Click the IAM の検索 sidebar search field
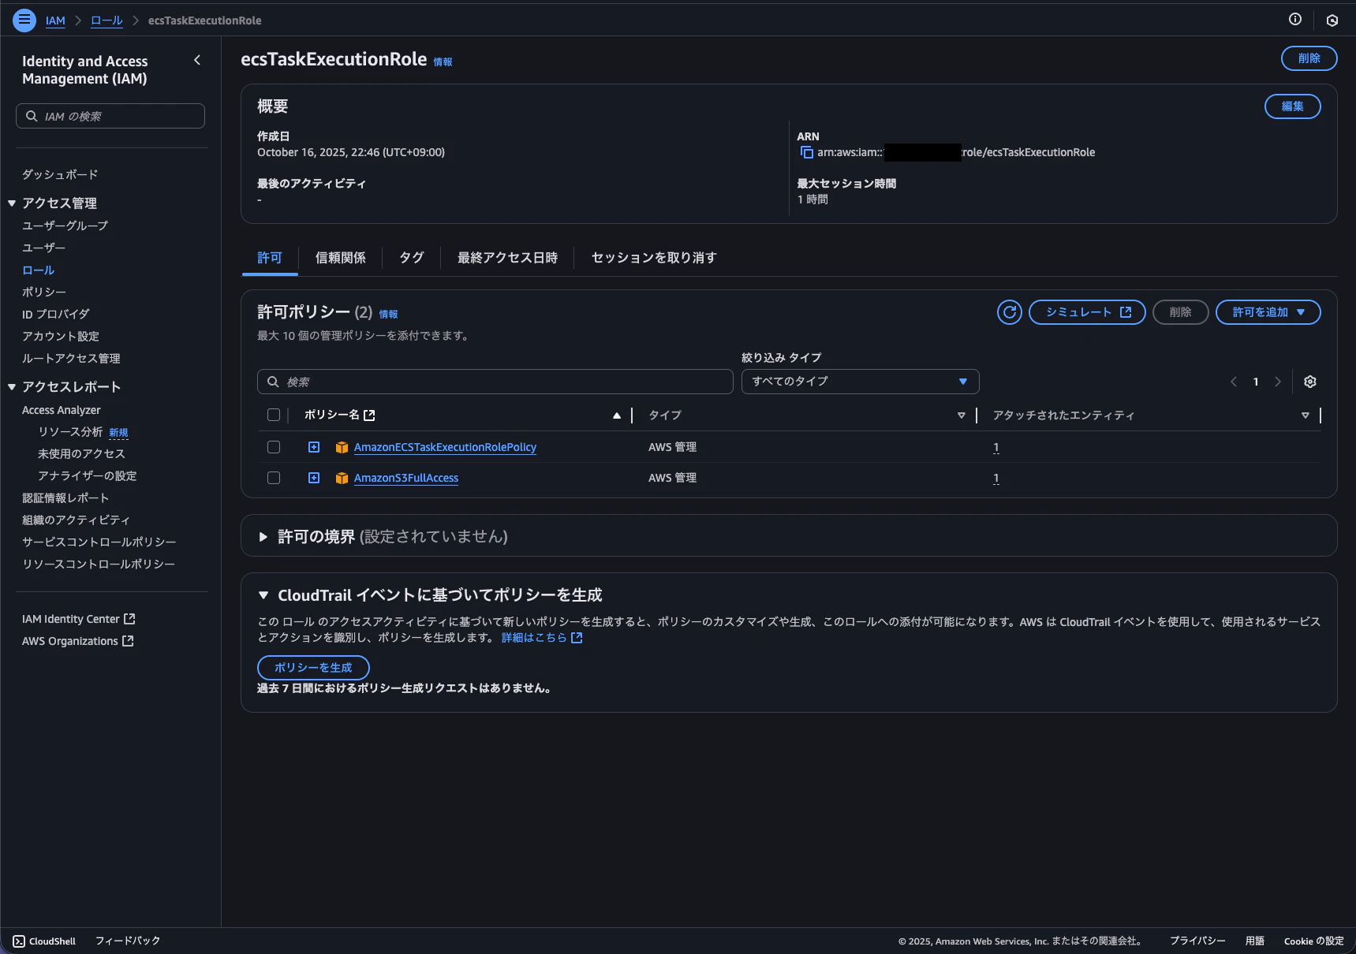This screenshot has width=1356, height=954. point(110,116)
